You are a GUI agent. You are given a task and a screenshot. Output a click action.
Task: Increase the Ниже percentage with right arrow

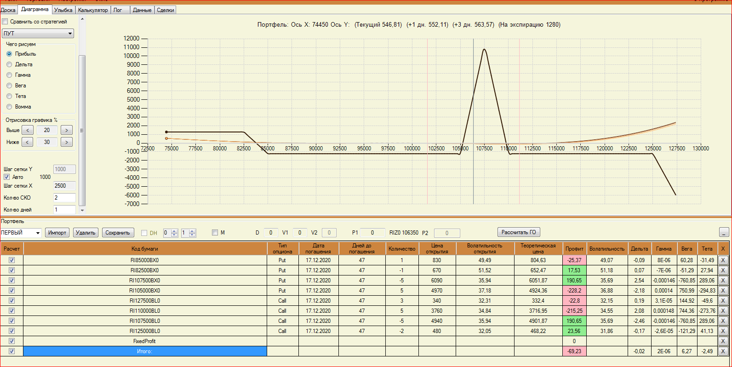tap(67, 142)
